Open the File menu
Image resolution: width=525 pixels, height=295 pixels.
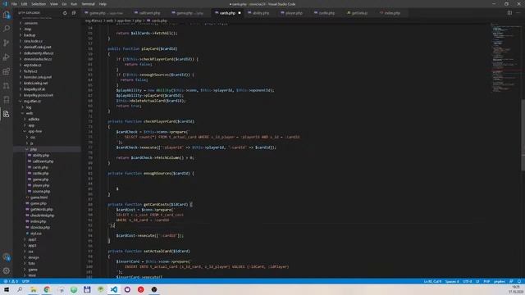click(14, 4)
